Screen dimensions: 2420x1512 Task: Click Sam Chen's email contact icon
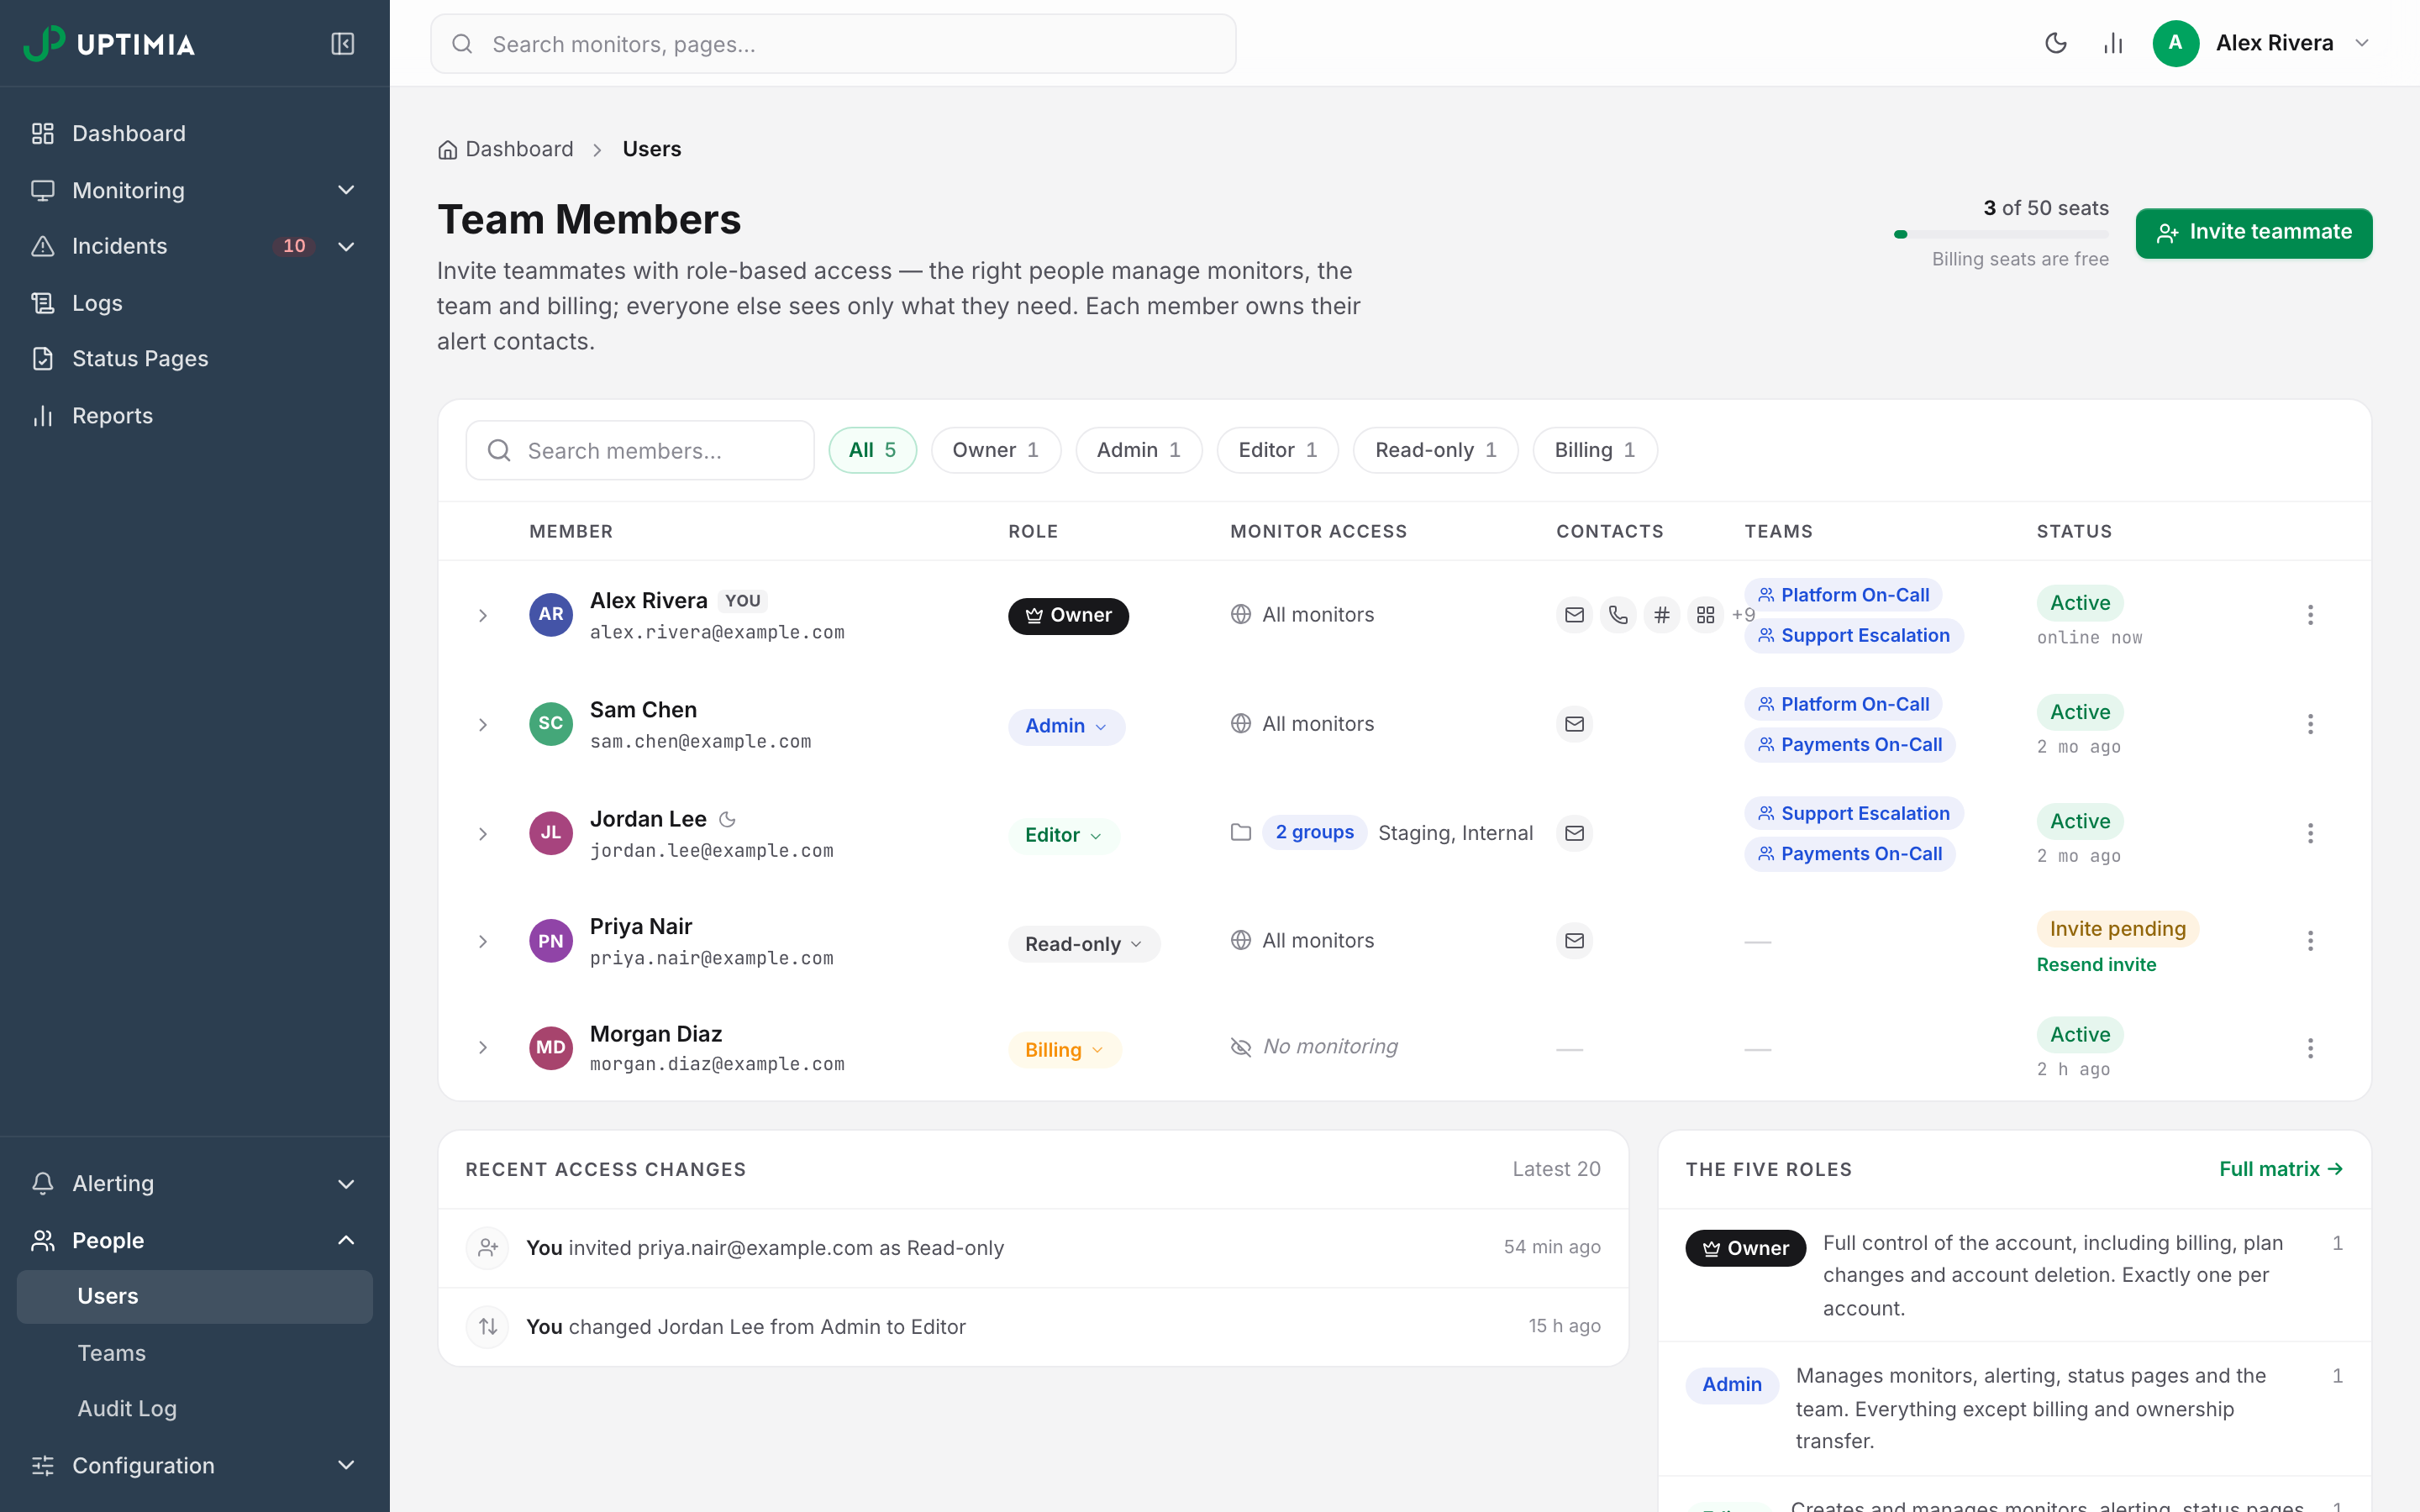(x=1574, y=724)
